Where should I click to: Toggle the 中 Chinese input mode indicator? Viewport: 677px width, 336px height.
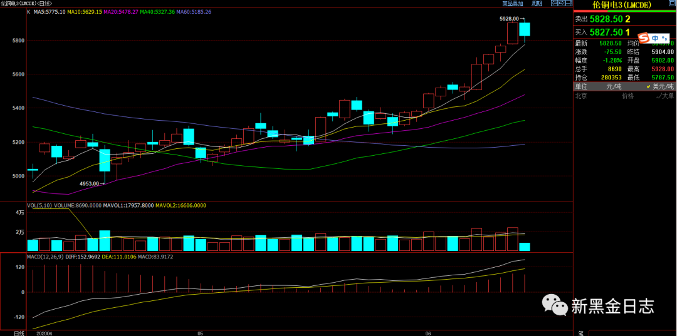click(655, 38)
